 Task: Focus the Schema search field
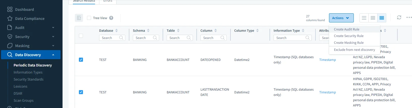coord(146,38)
